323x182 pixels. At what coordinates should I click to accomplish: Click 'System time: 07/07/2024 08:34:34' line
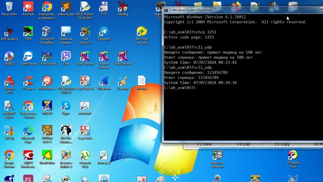[x=200, y=83]
